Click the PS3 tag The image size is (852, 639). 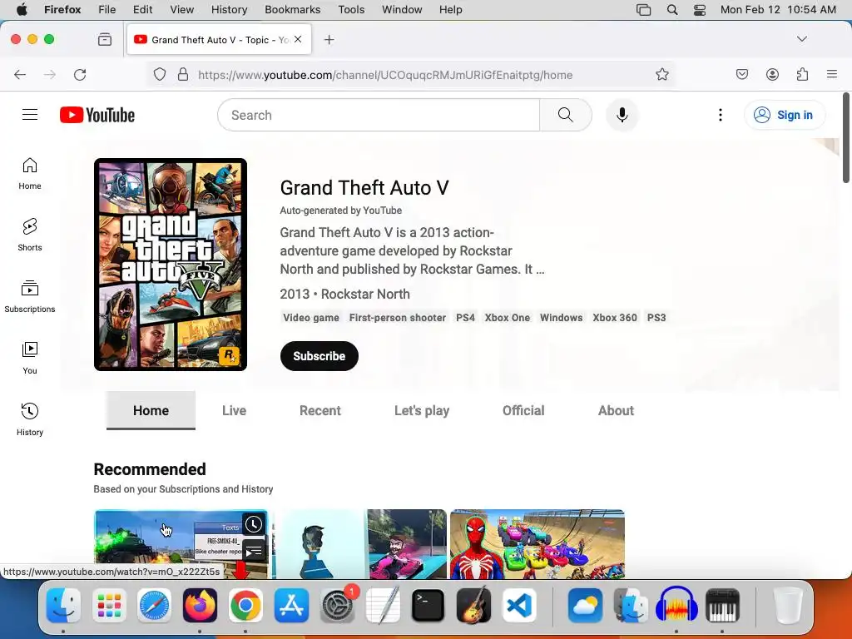pos(656,317)
